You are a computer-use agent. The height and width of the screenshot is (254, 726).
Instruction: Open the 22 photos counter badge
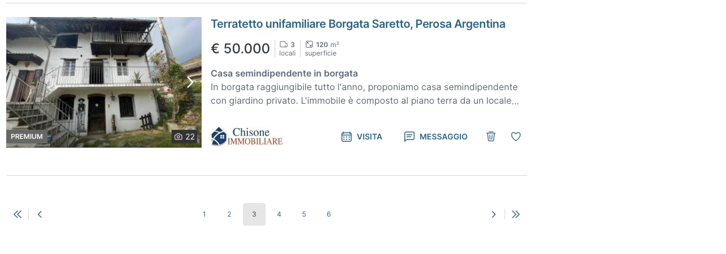point(185,137)
